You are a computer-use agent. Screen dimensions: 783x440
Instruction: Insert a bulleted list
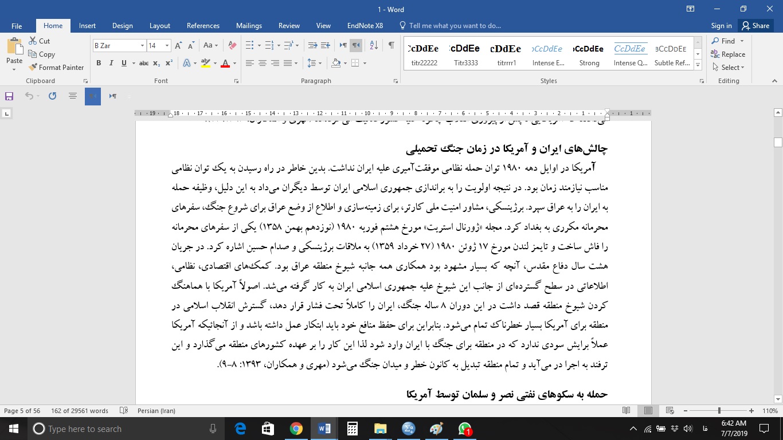point(249,45)
